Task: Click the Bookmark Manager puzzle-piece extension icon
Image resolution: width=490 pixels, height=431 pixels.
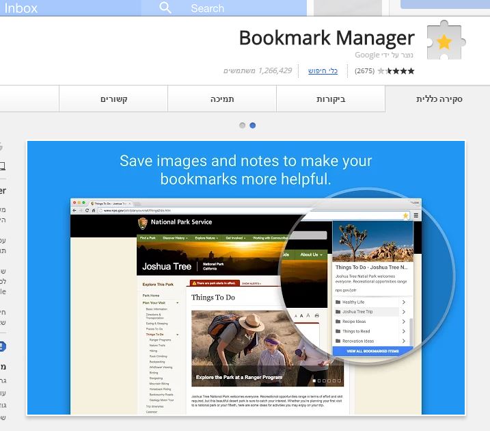Action: coord(446,40)
